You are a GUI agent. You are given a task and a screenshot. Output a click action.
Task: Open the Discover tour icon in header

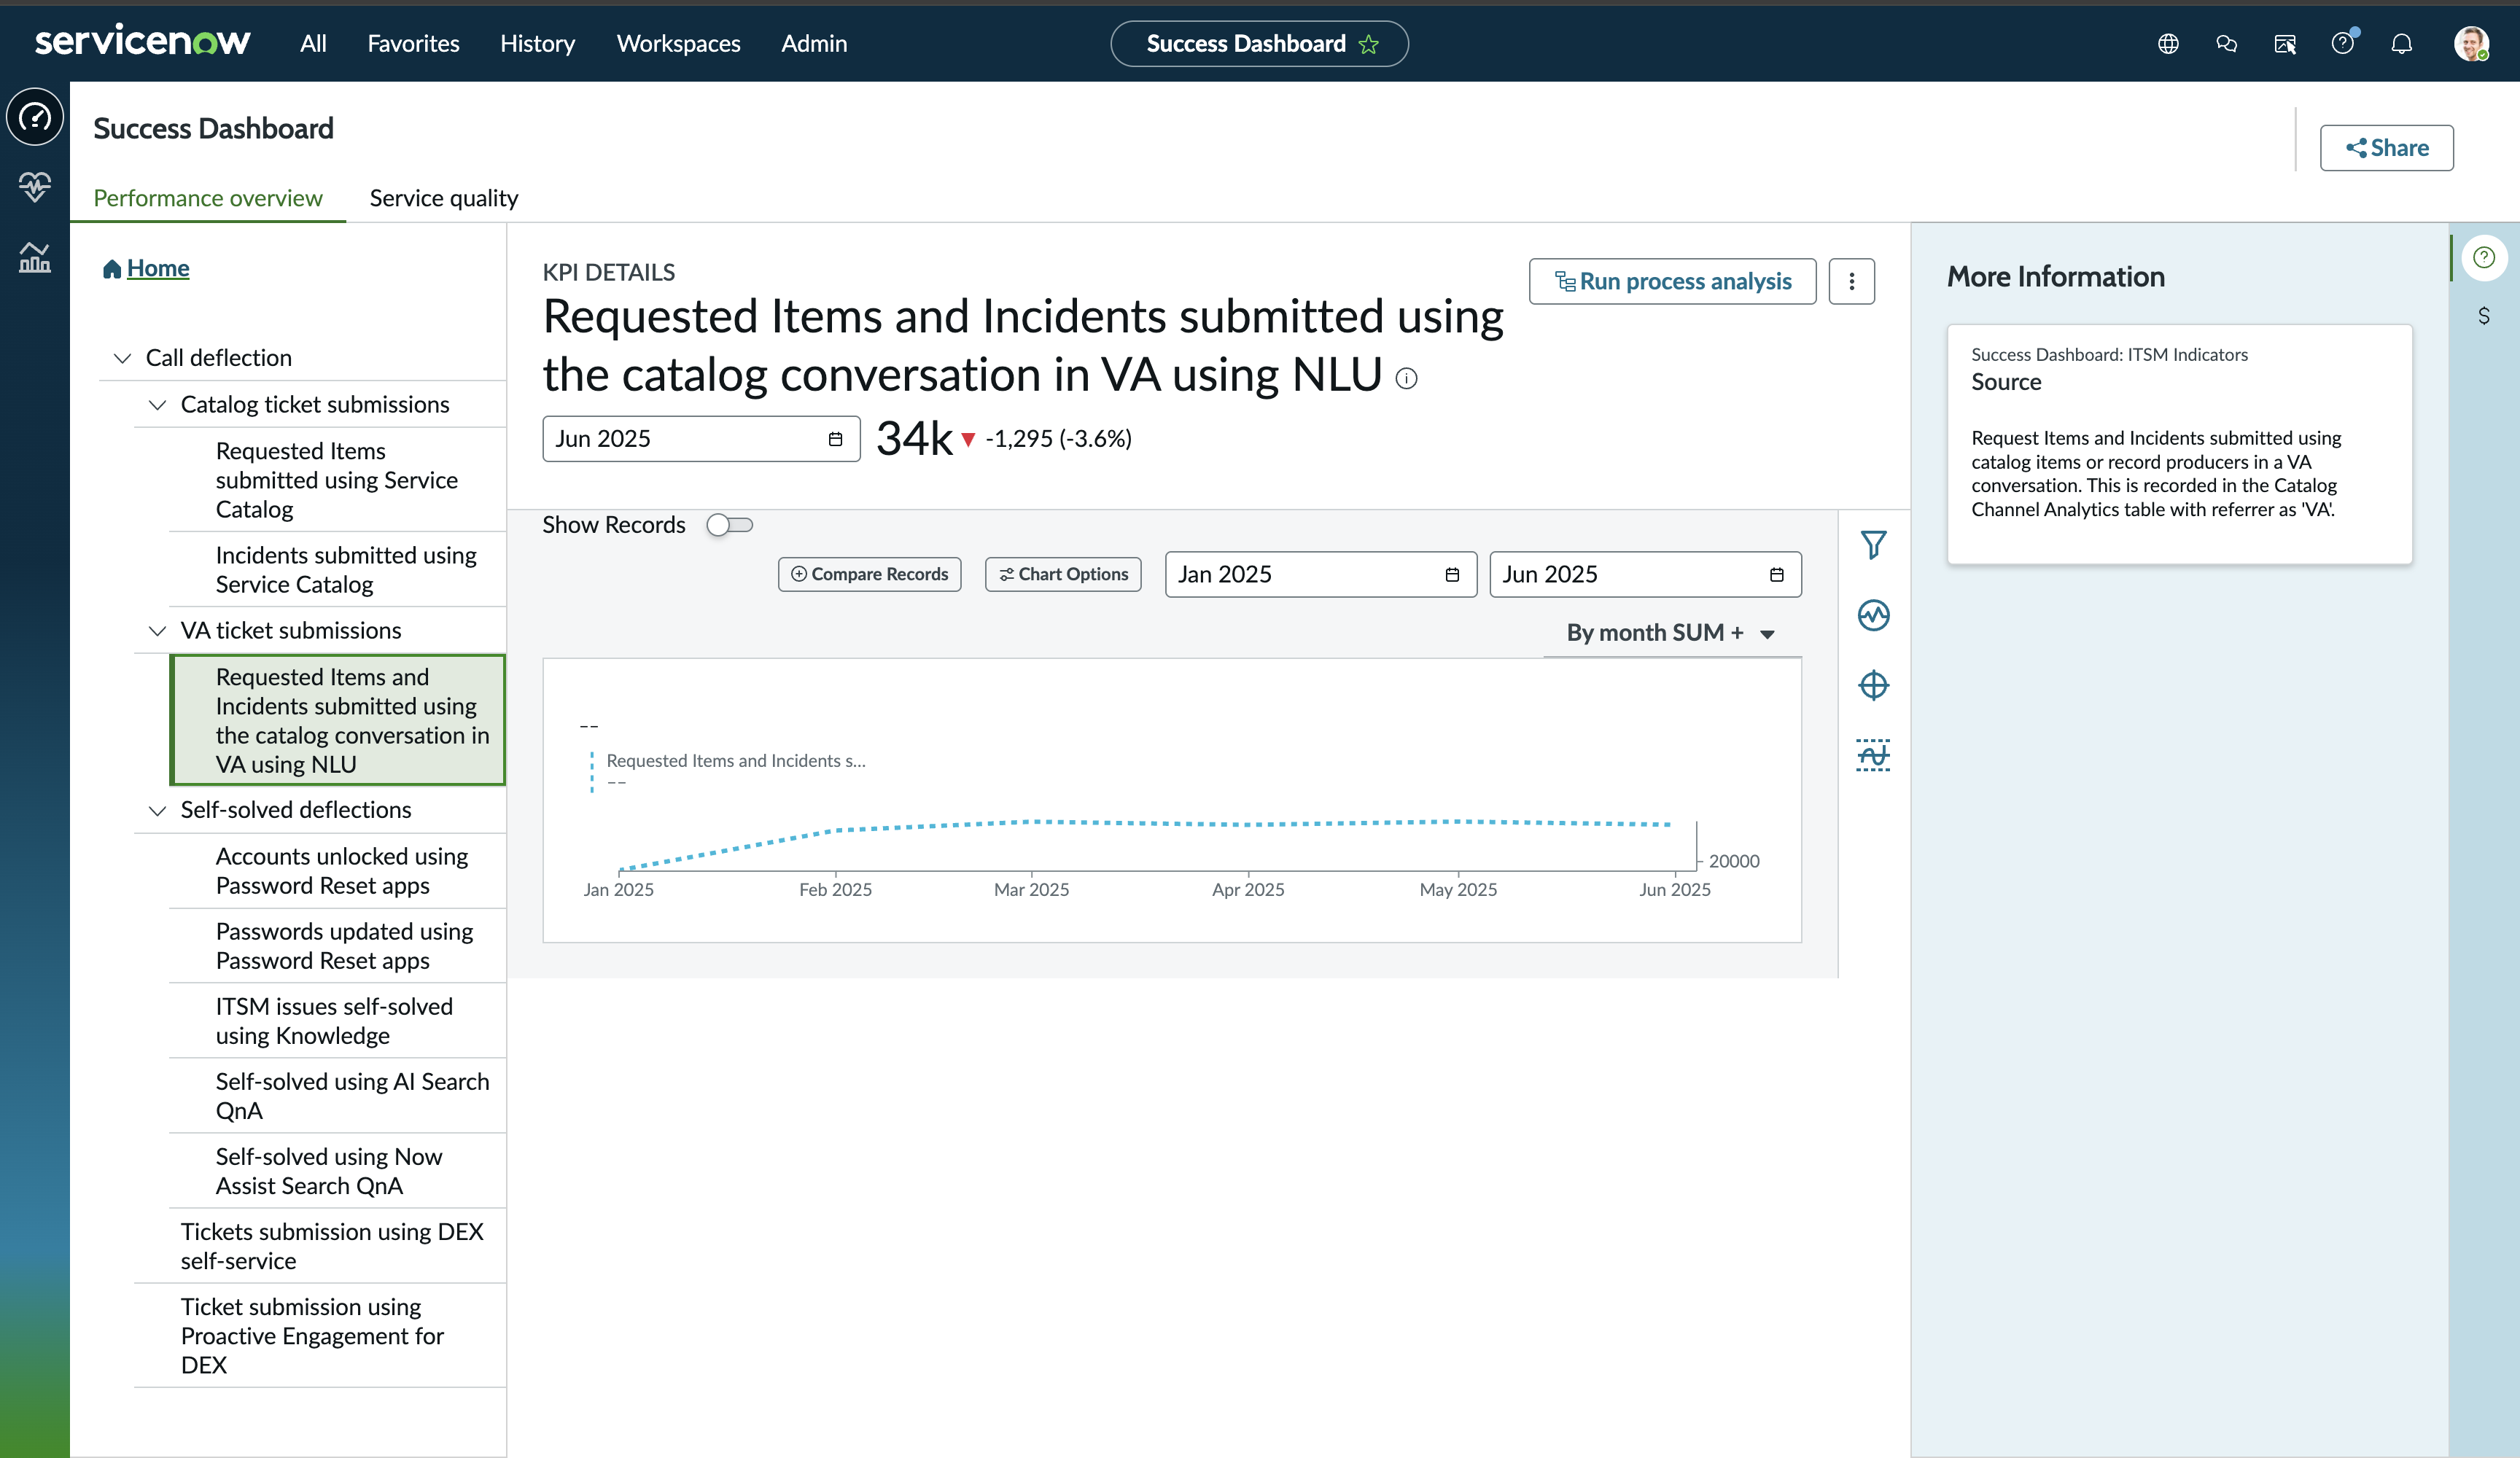pyautogui.click(x=2285, y=44)
